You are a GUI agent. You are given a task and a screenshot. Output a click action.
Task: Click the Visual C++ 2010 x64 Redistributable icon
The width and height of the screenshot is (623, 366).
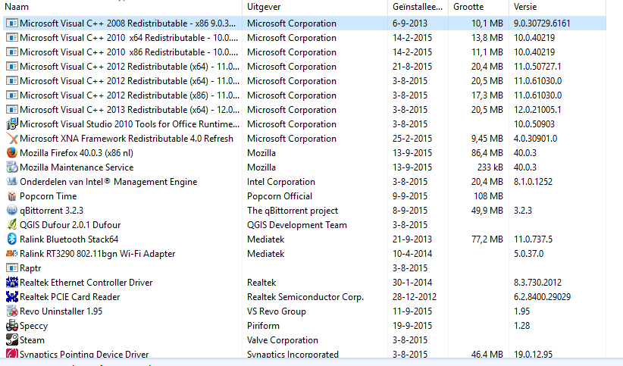(12, 38)
